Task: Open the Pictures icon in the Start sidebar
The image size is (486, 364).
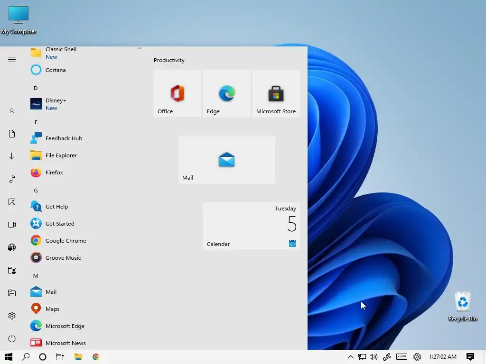Action: coord(12,202)
